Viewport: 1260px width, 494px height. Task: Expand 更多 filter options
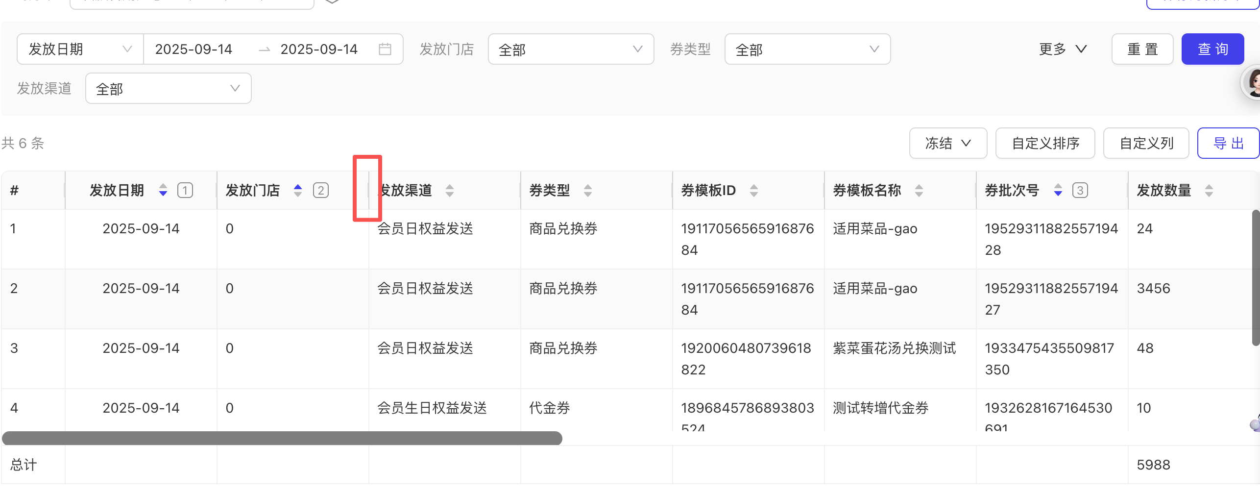click(1062, 49)
